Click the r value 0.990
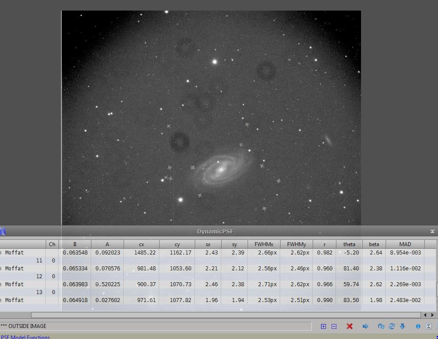438x339 pixels. pyautogui.click(x=325, y=300)
